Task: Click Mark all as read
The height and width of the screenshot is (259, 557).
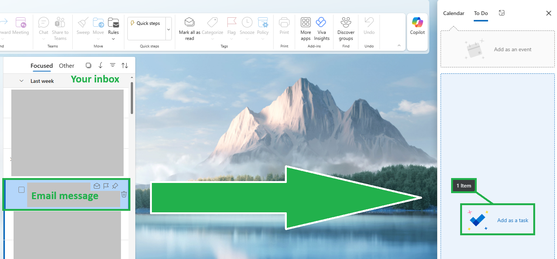Action: (190, 28)
